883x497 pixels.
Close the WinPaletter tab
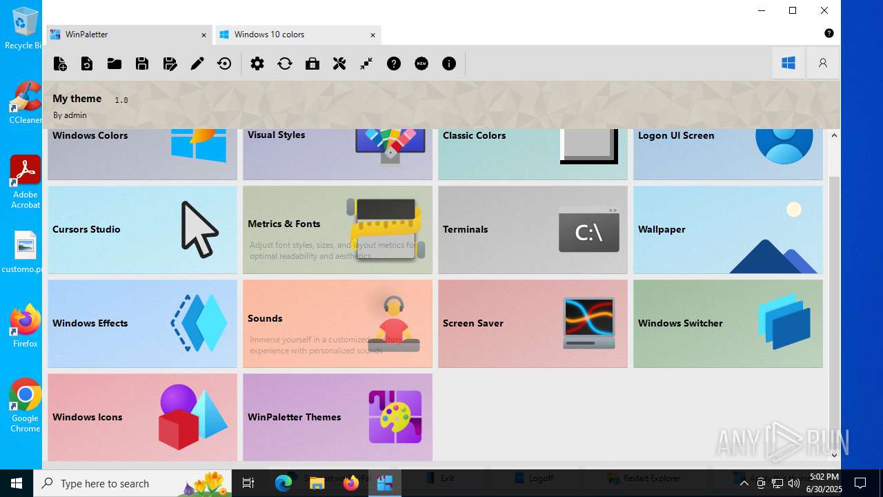click(204, 35)
